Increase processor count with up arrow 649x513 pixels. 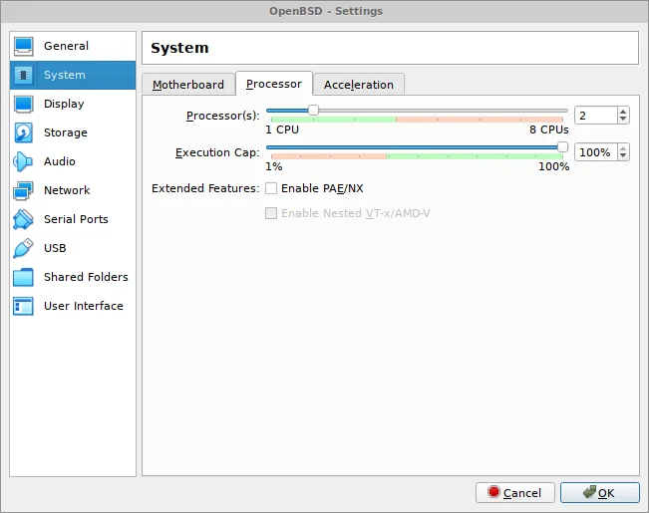(x=623, y=112)
